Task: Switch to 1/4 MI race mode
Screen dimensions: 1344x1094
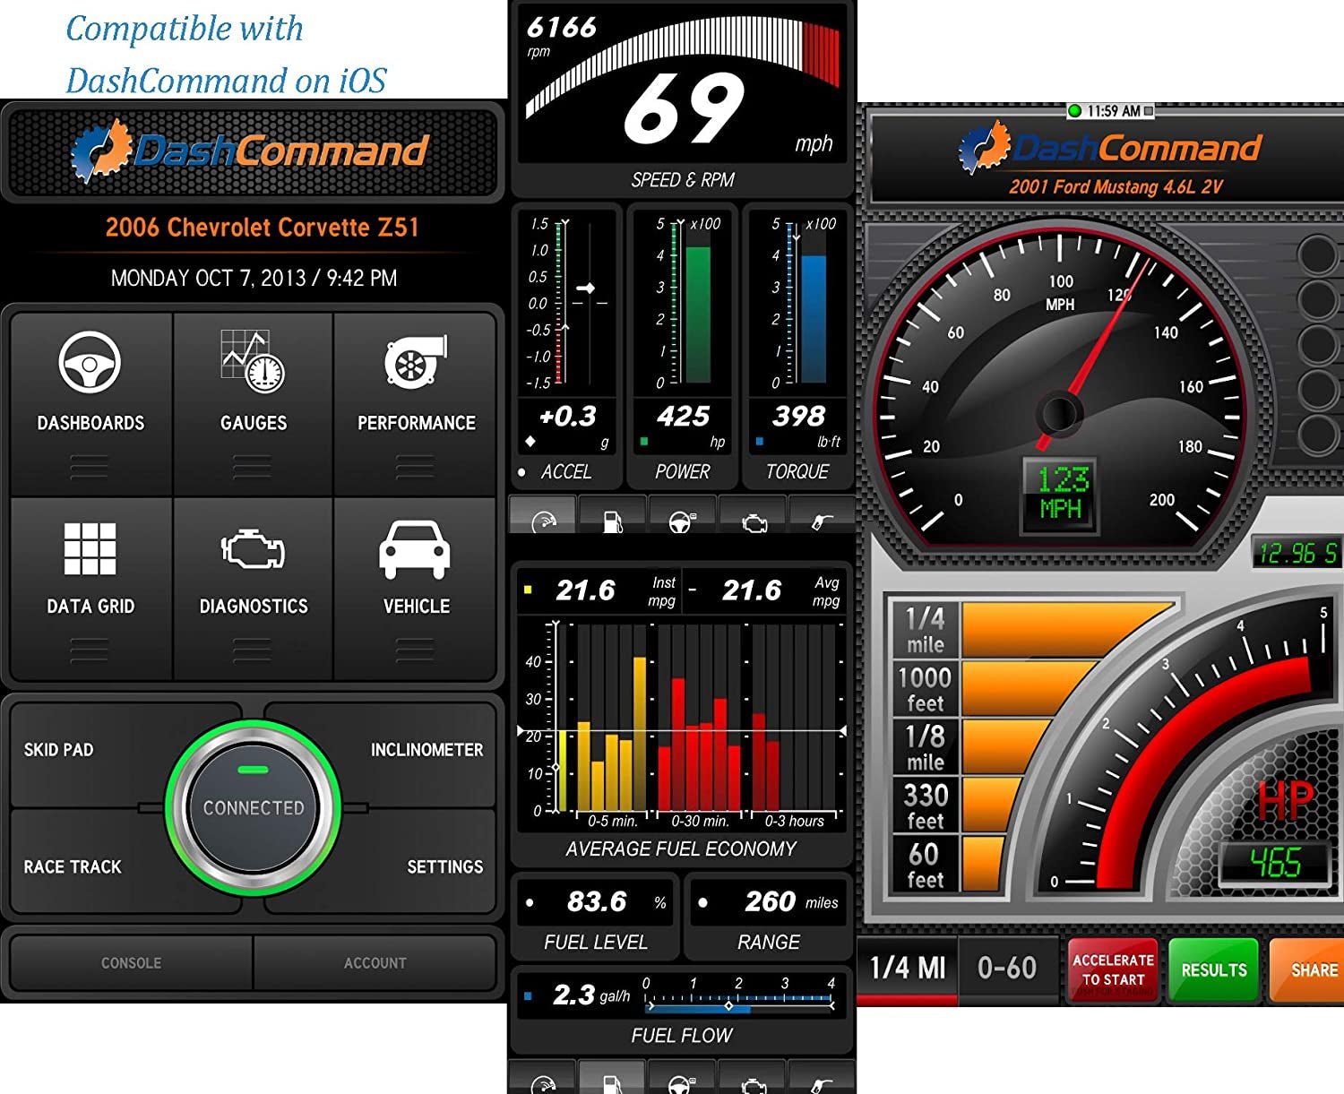Action: (908, 969)
